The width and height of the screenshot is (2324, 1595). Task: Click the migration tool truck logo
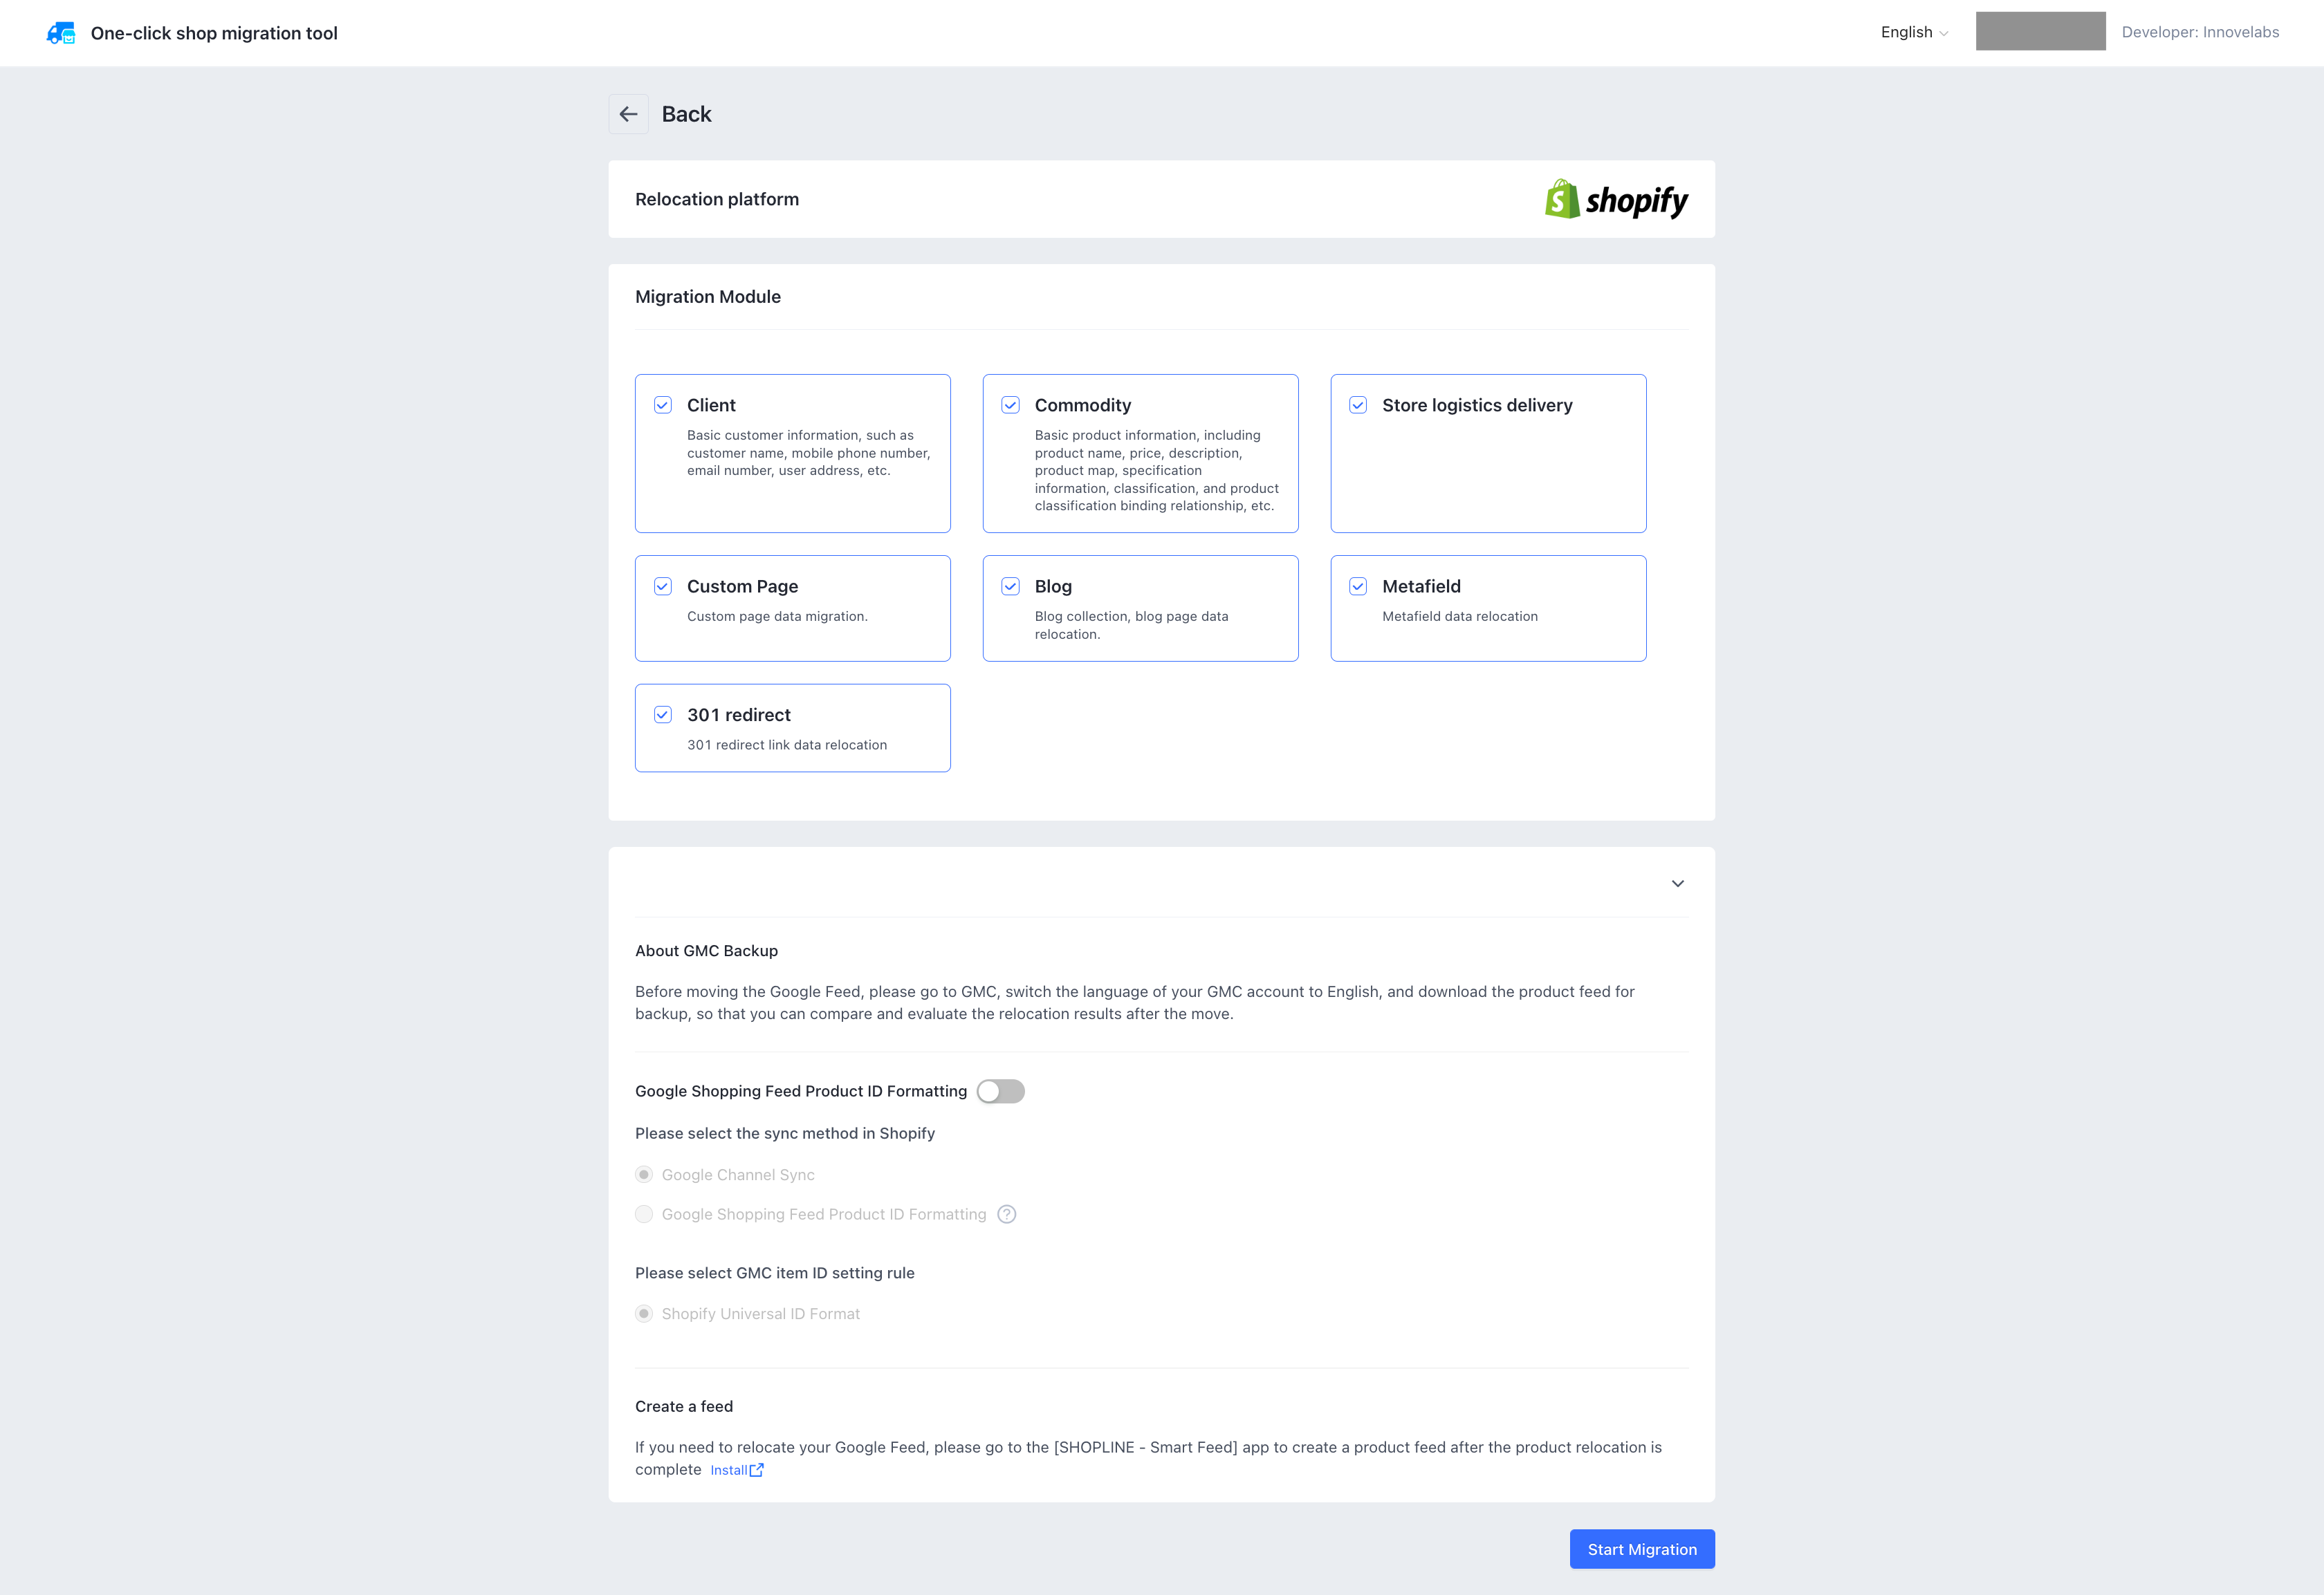[61, 33]
